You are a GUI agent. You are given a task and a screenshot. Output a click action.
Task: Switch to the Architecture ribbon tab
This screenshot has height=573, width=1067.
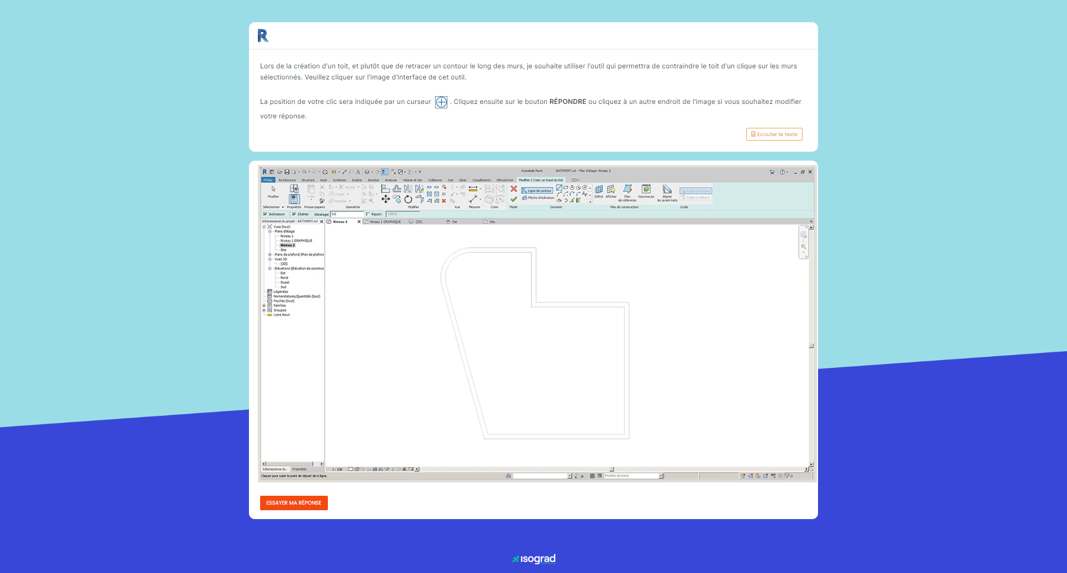coord(286,180)
